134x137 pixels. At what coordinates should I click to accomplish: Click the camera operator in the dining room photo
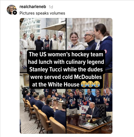24,92
